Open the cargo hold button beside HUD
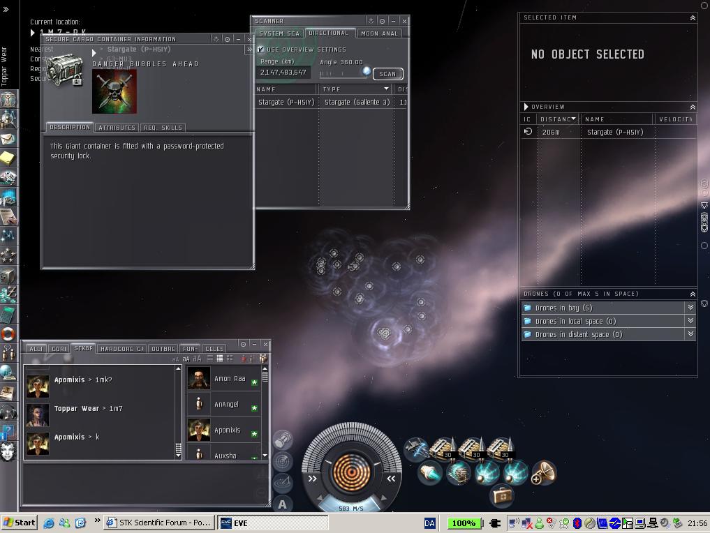Viewport: 710px width, 533px height. pyautogui.click(x=283, y=440)
